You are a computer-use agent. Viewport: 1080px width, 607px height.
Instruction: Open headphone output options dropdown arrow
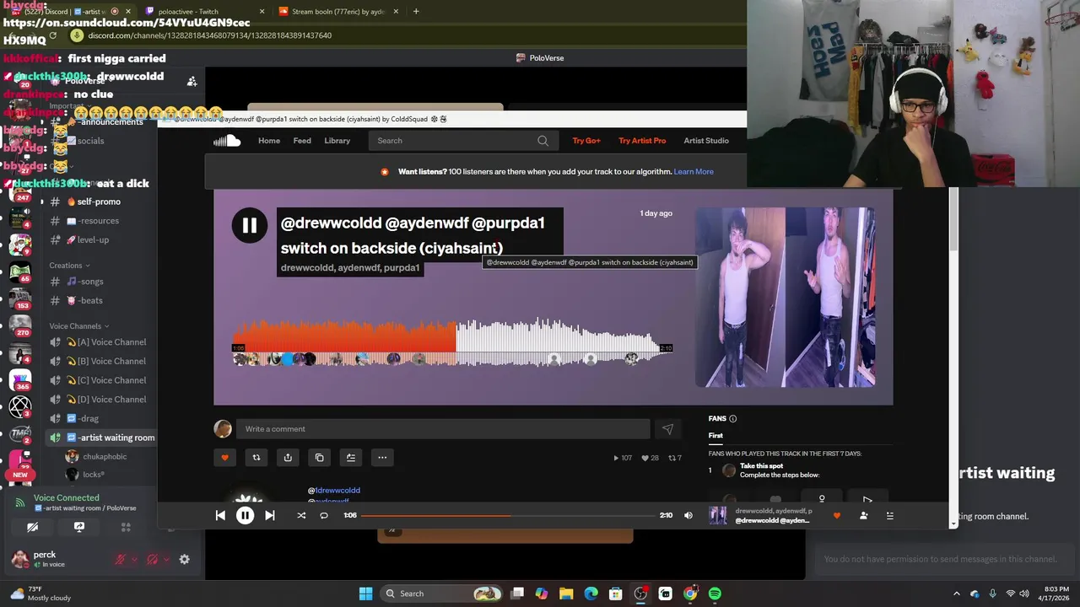pyautogui.click(x=166, y=560)
